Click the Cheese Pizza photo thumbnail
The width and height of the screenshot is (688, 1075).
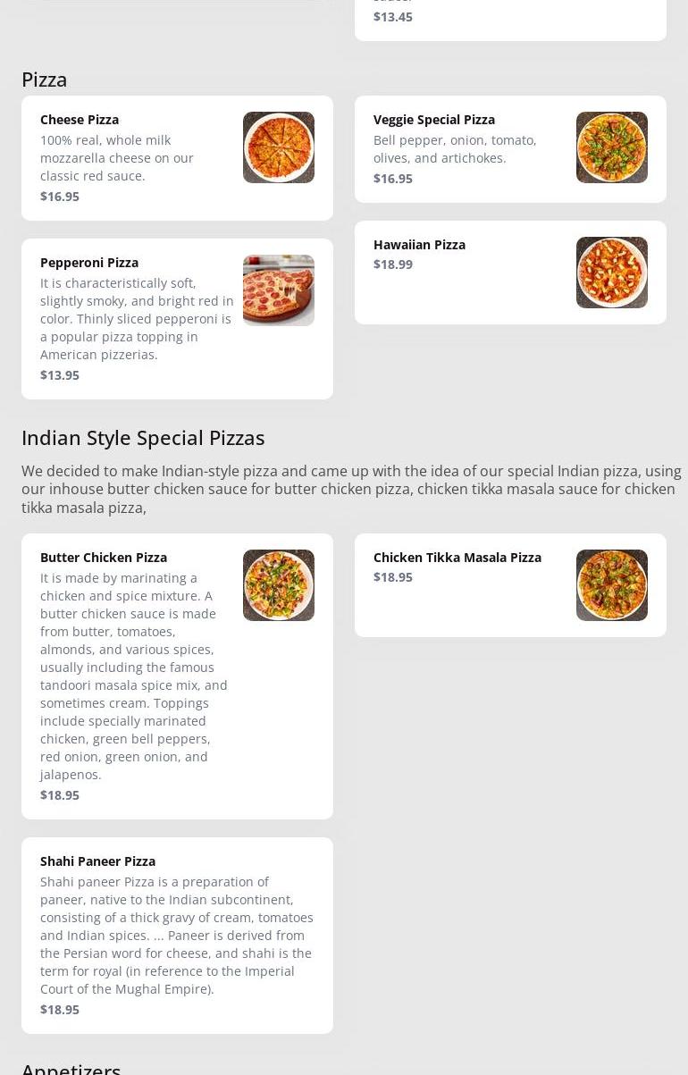[x=278, y=147]
